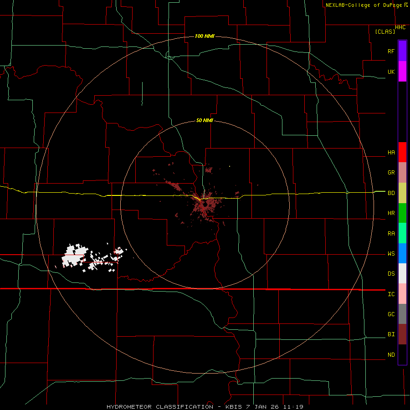410x410 pixels.
Task: Click the HR green legend swatch
Action: click(x=402, y=213)
